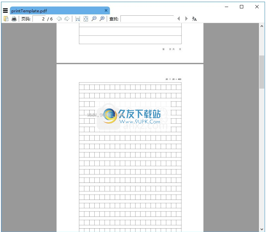The width and height of the screenshot is (266, 232).
Task: Click the open file icon
Action: tap(6, 19)
